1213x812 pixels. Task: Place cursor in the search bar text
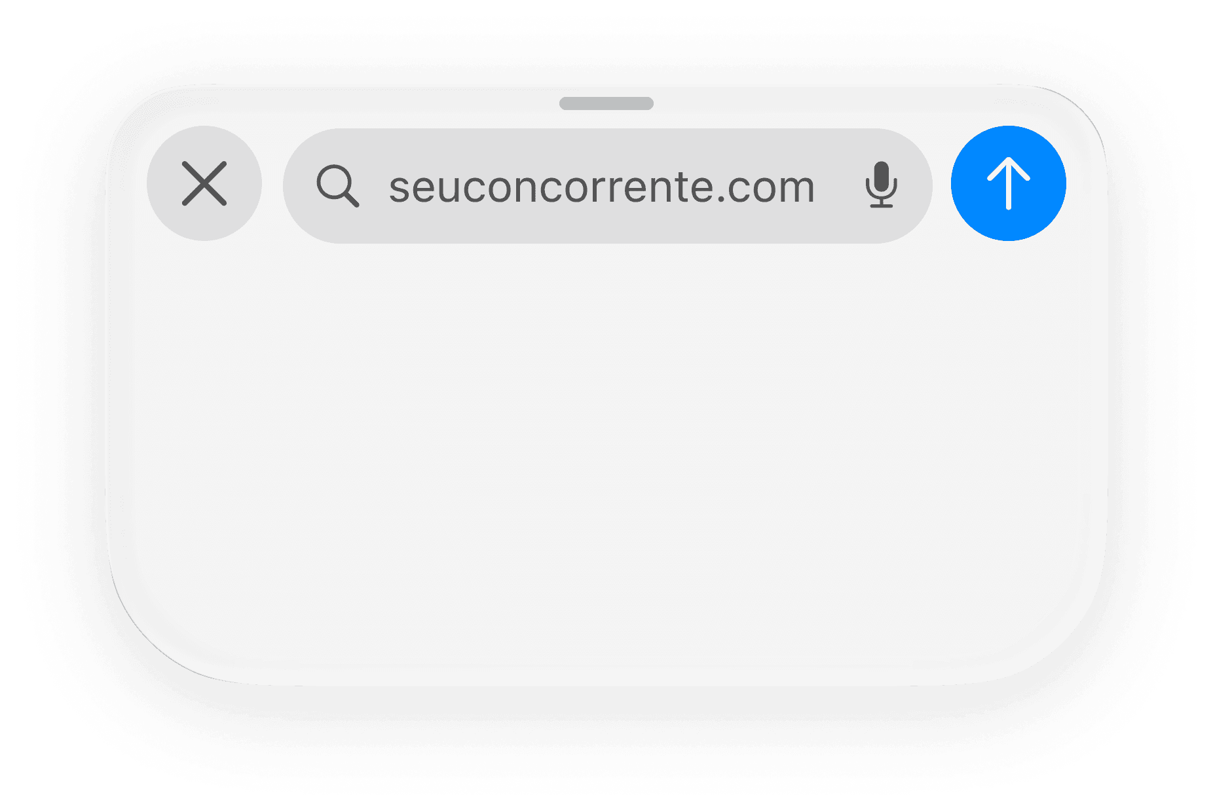[602, 187]
